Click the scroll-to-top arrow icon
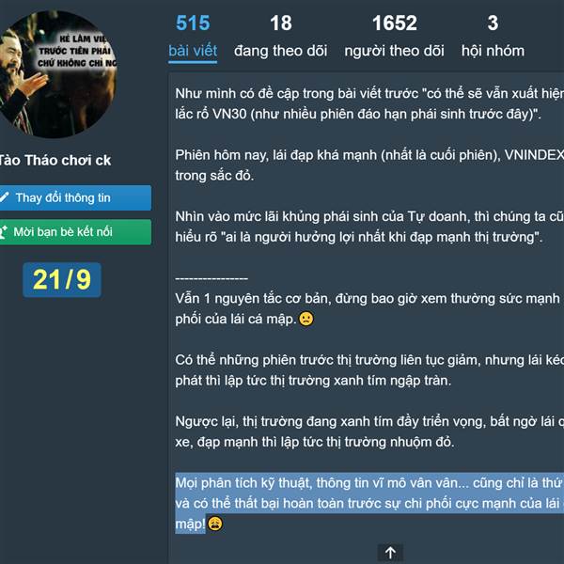Screen dimensions: 564x564 pos(390,553)
